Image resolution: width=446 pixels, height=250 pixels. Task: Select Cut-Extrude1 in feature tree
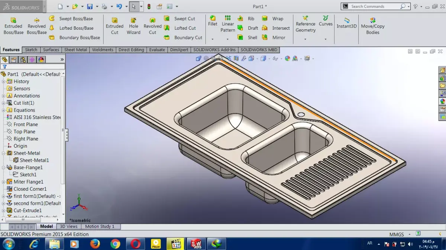point(28,210)
